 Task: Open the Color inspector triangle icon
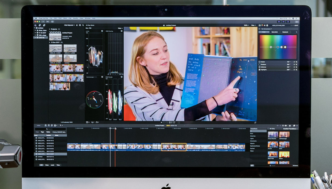click(262, 25)
